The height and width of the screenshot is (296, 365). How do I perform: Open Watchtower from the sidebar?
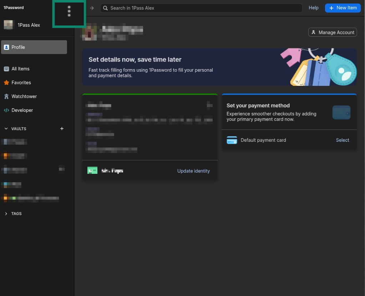tap(24, 97)
